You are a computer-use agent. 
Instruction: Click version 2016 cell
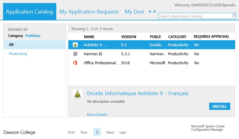tap(126, 63)
